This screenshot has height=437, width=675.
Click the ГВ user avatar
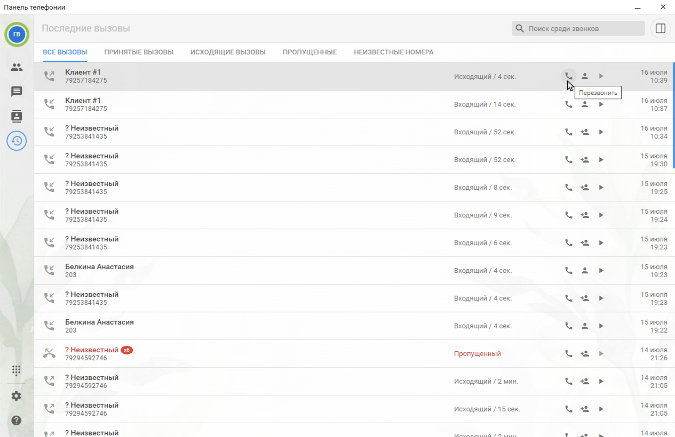[x=17, y=35]
